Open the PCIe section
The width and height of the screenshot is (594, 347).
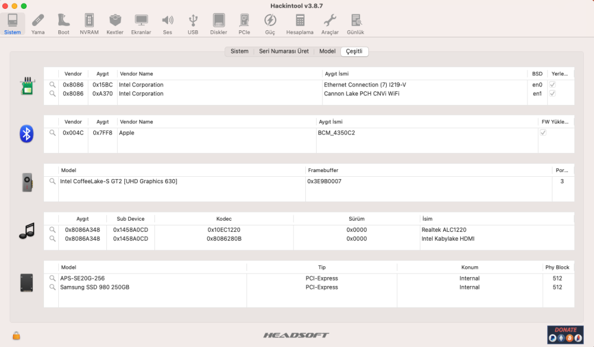(x=244, y=24)
